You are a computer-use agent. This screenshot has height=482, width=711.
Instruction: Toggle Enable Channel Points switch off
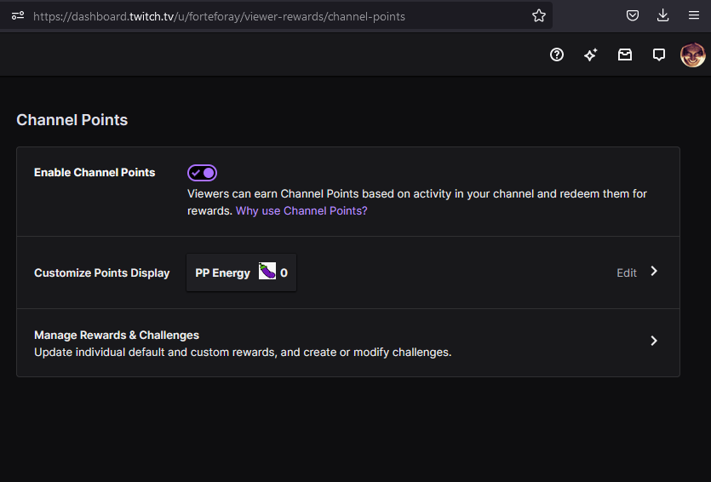203,173
